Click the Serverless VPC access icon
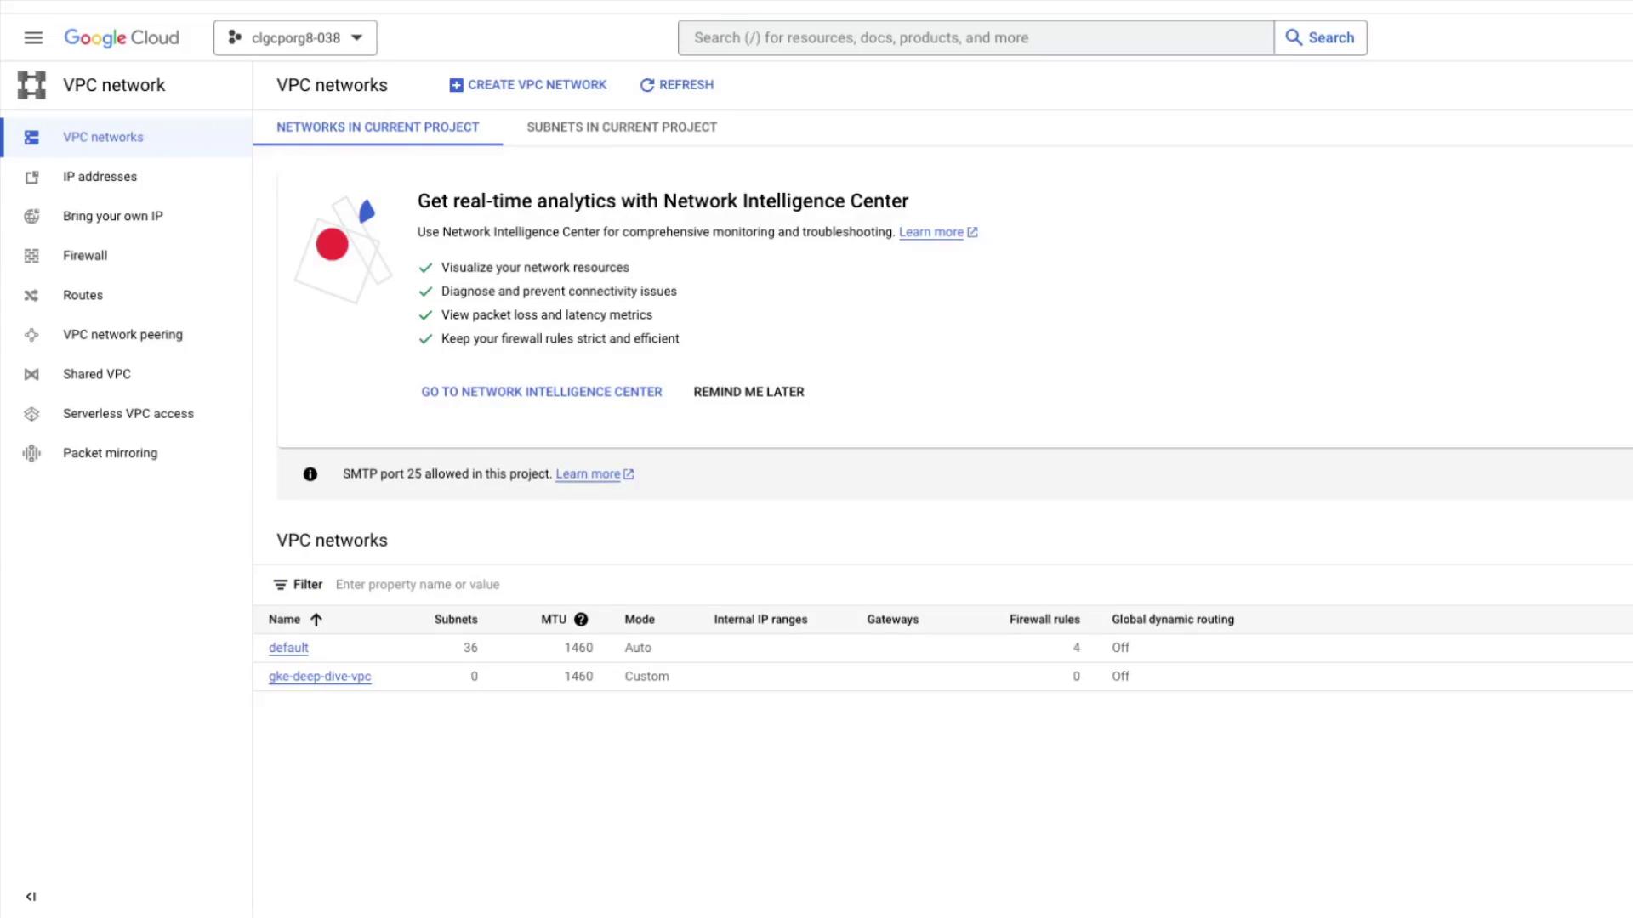Viewport: 1633px width, 918px height. 31,414
